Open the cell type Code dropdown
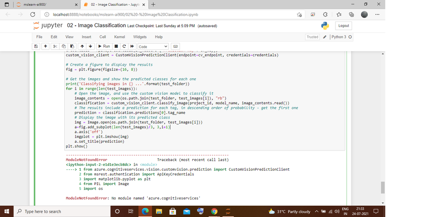Image resolution: width=436 pixels, height=217 pixels. click(x=153, y=46)
